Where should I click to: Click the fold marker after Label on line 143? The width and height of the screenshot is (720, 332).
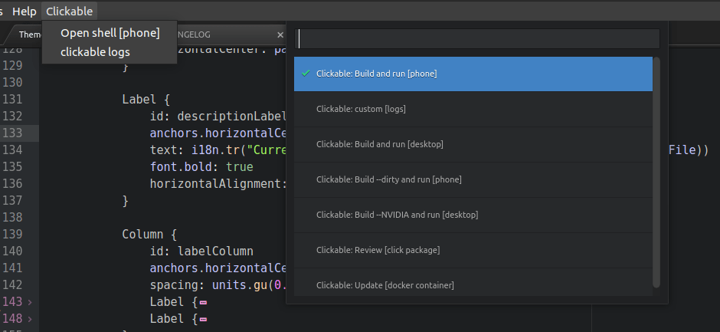click(x=203, y=303)
